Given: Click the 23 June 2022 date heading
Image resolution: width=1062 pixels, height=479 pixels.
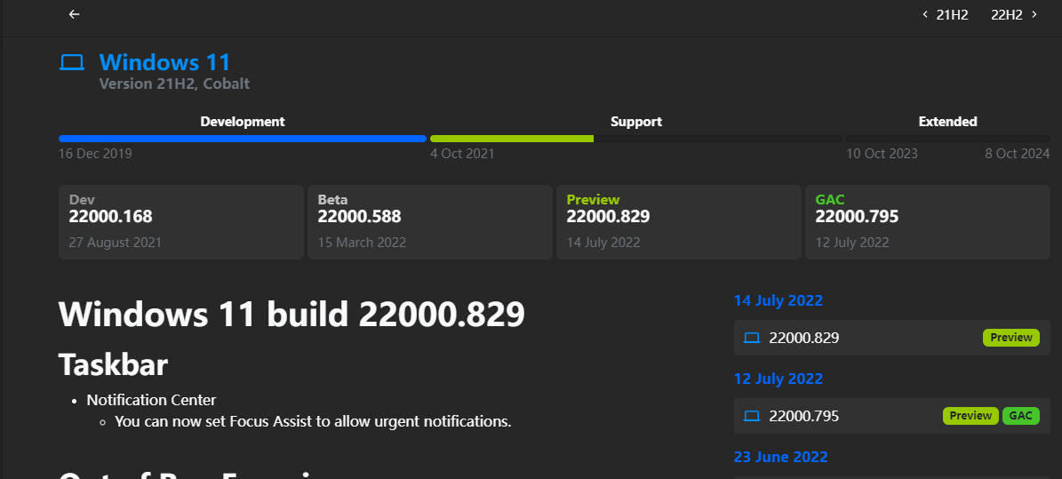Looking at the screenshot, I should [781, 458].
